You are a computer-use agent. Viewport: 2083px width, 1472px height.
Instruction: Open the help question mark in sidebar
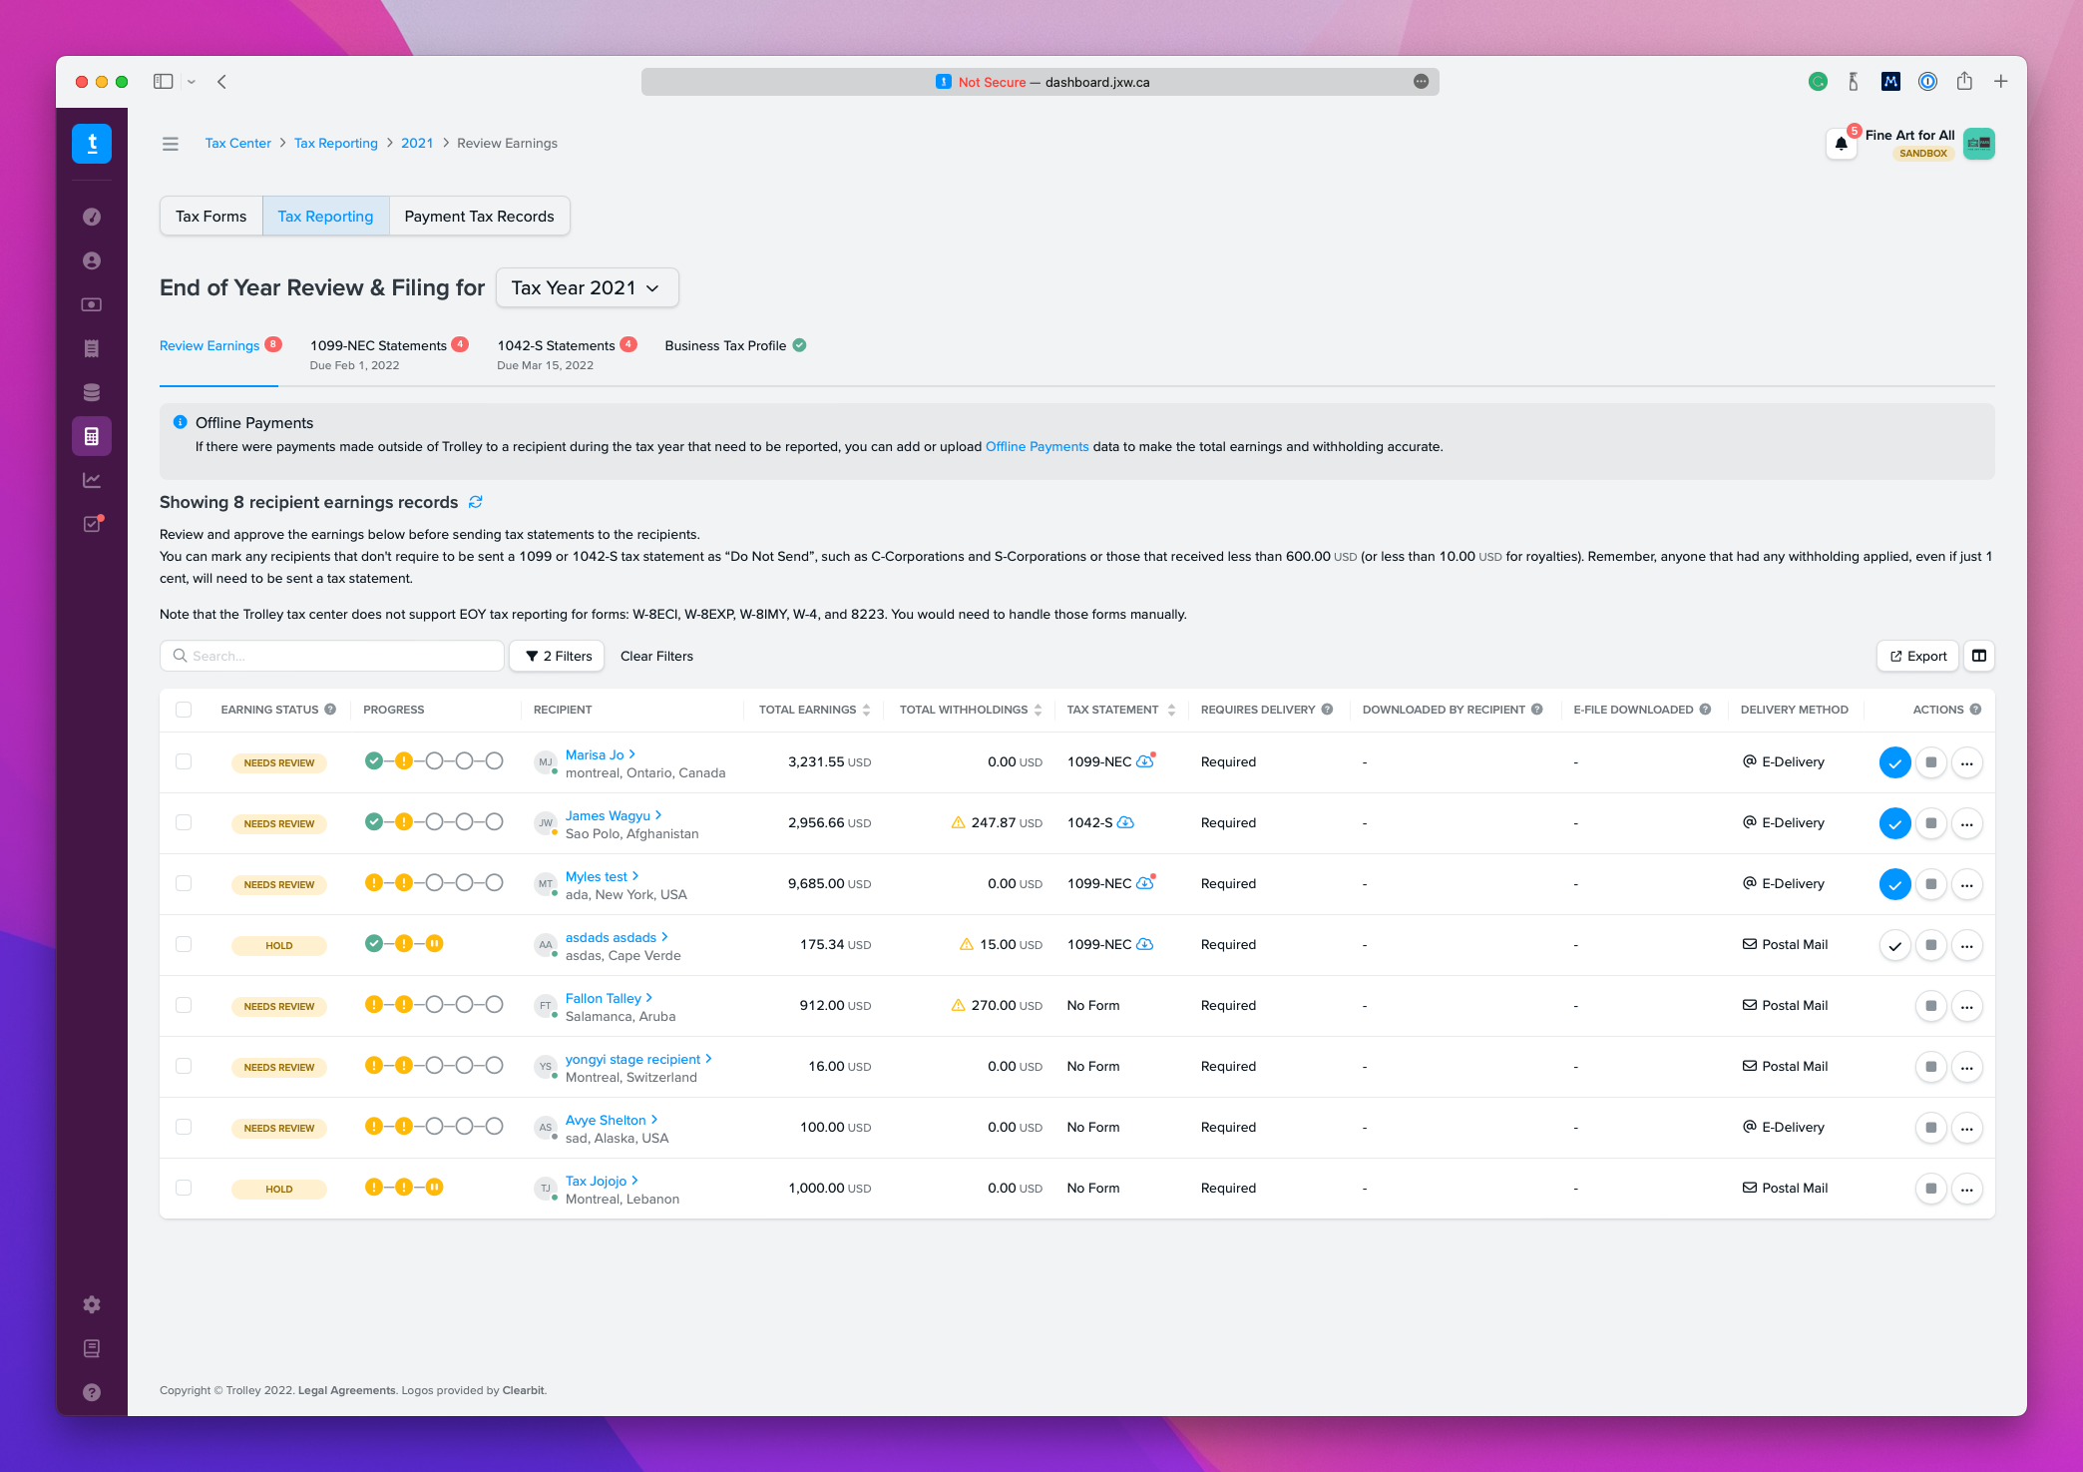[x=92, y=1392]
